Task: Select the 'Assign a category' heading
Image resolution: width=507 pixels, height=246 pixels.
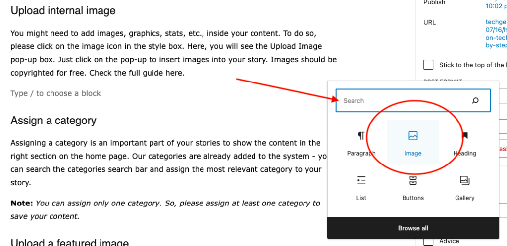Action: click(x=53, y=120)
